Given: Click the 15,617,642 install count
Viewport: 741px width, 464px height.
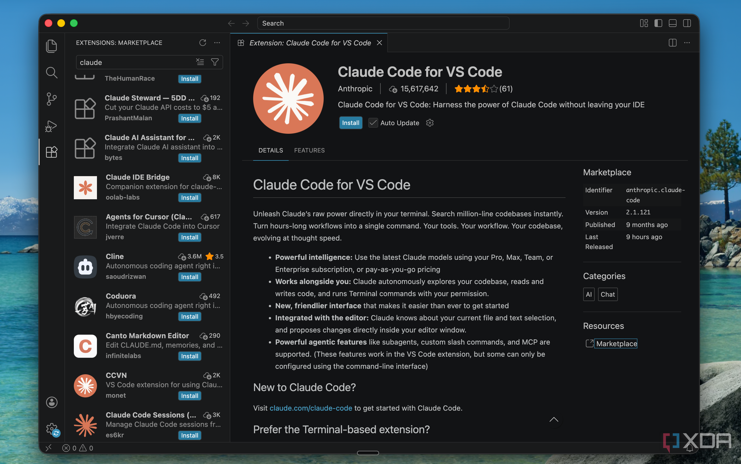Looking at the screenshot, I should [414, 89].
